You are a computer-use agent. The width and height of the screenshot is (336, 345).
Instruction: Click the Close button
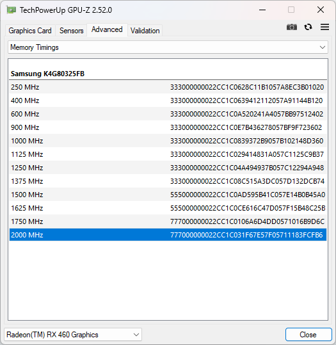pyautogui.click(x=308, y=335)
